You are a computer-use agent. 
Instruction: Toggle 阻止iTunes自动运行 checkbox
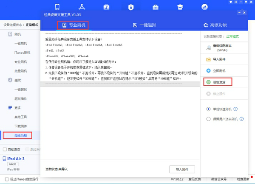pos(7,179)
